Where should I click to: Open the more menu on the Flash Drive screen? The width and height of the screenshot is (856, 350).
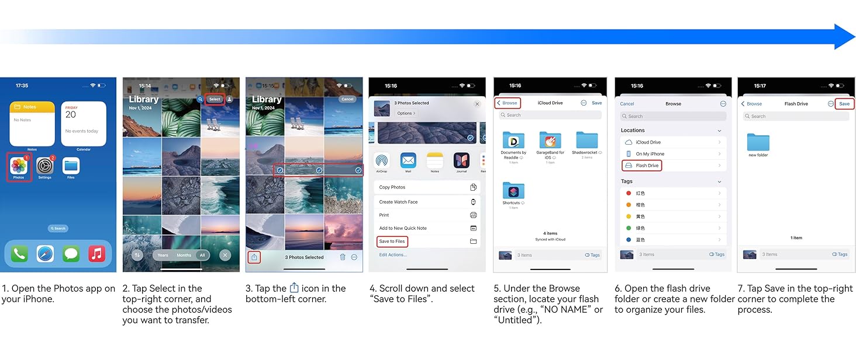831,104
